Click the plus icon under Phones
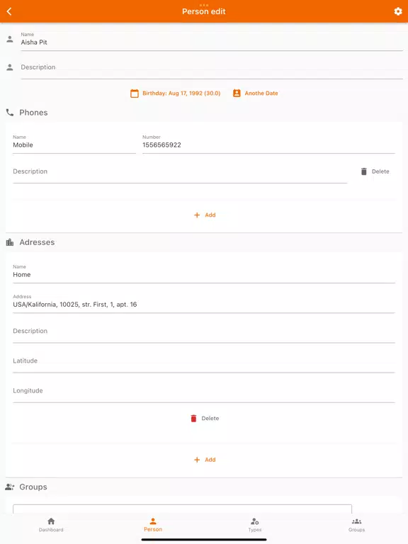408x544 pixels. [197, 215]
